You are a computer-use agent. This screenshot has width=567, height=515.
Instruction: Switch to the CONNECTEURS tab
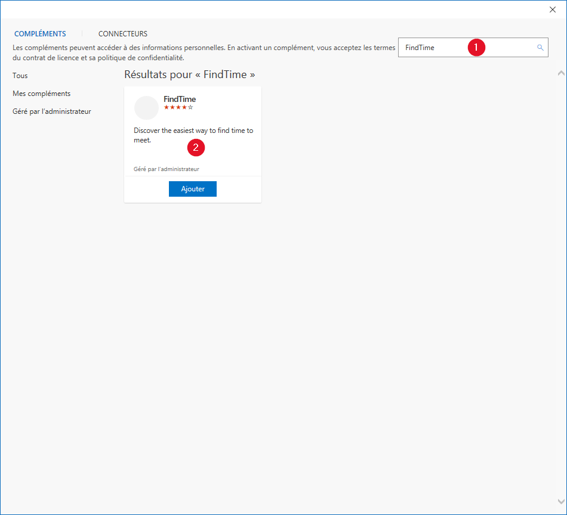pyautogui.click(x=123, y=34)
